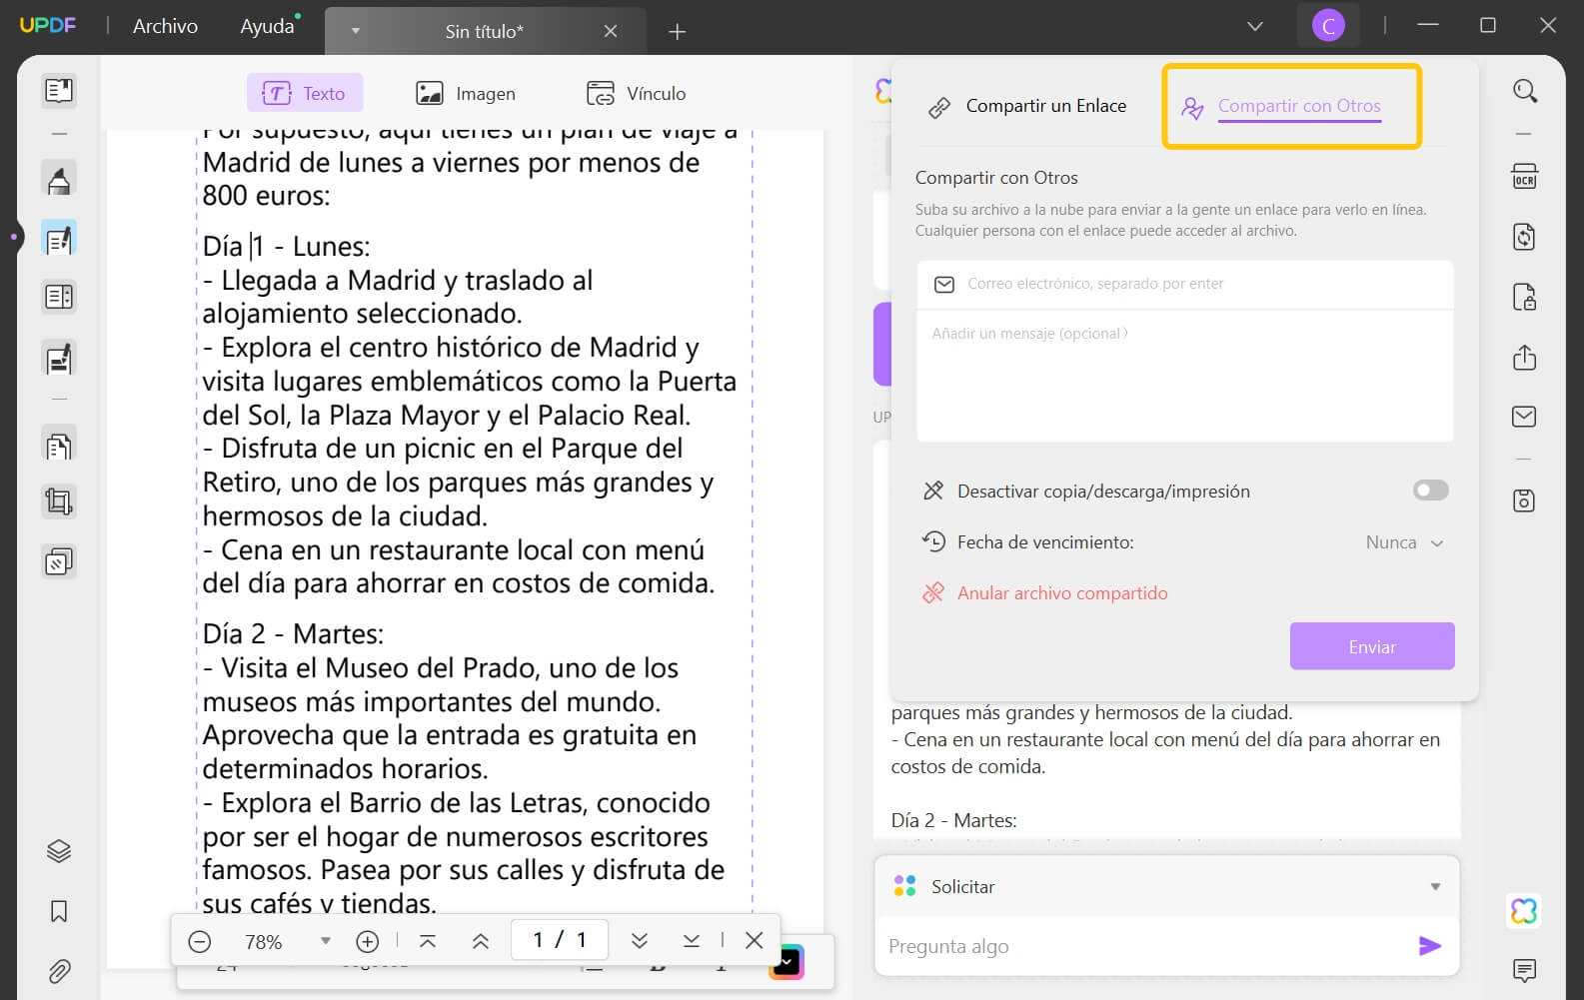This screenshot has width=1584, height=1000.
Task: Open the Archivo menu
Action: click(165, 26)
